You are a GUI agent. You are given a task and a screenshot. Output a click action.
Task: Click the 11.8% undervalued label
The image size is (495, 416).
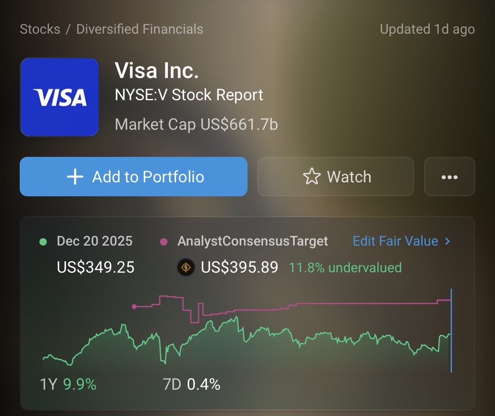345,268
